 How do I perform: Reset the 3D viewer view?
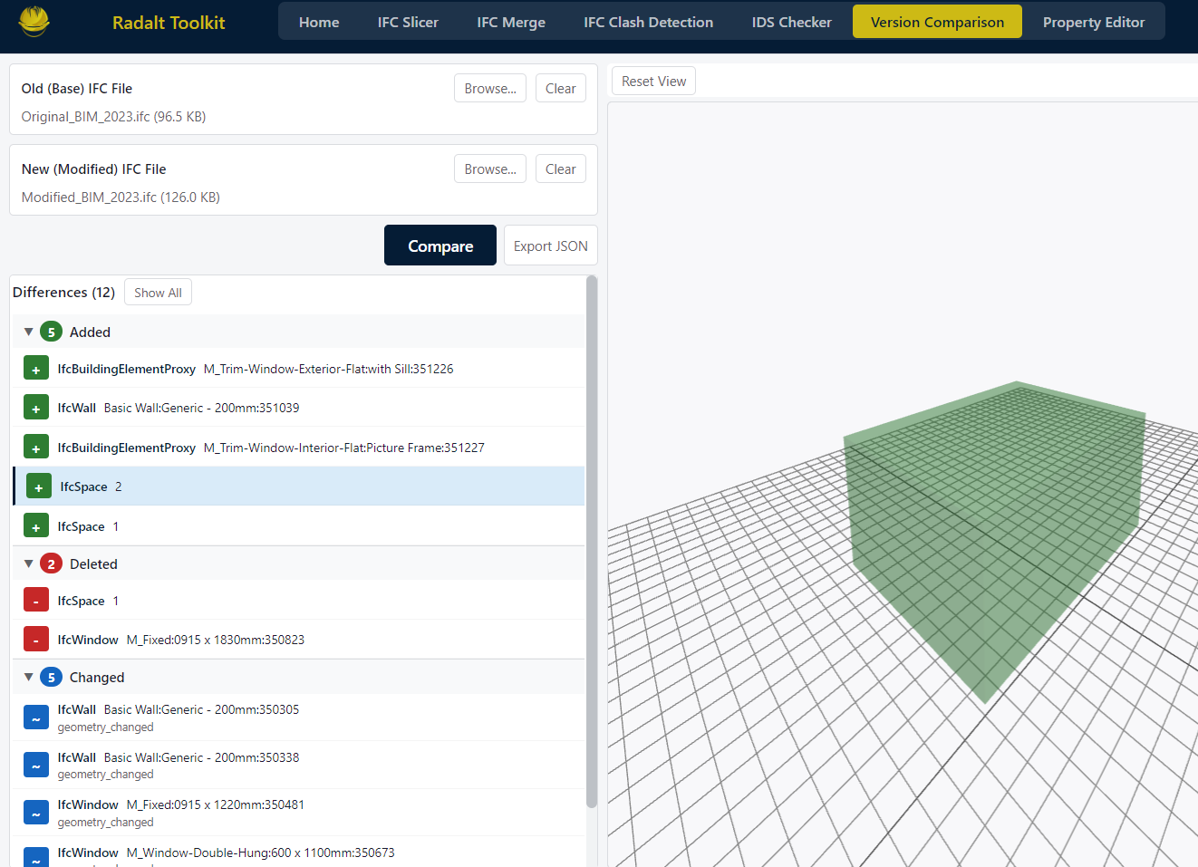click(653, 82)
